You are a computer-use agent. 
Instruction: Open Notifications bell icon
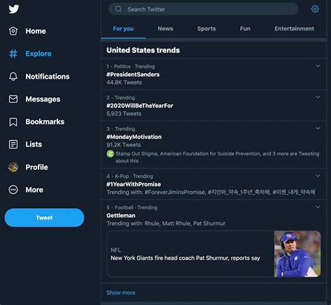[13, 77]
